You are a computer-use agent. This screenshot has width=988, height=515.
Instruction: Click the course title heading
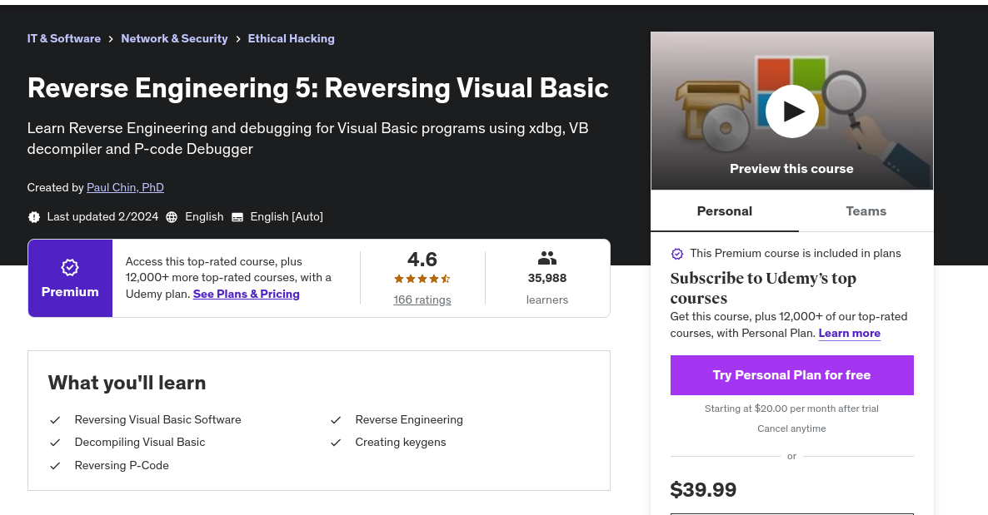[x=317, y=87]
